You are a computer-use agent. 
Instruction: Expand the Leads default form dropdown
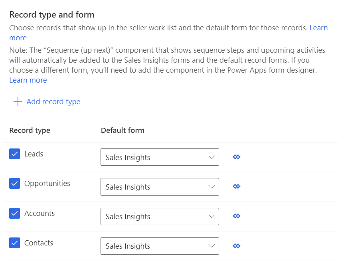point(160,157)
